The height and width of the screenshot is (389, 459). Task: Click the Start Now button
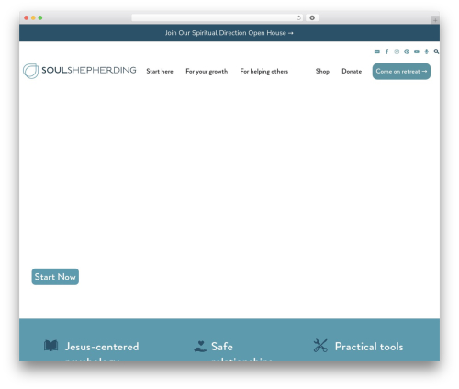[x=55, y=277]
